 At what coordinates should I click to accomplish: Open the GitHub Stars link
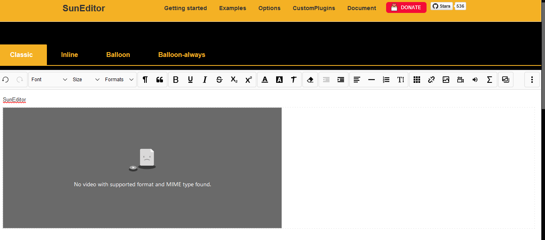(441, 6)
